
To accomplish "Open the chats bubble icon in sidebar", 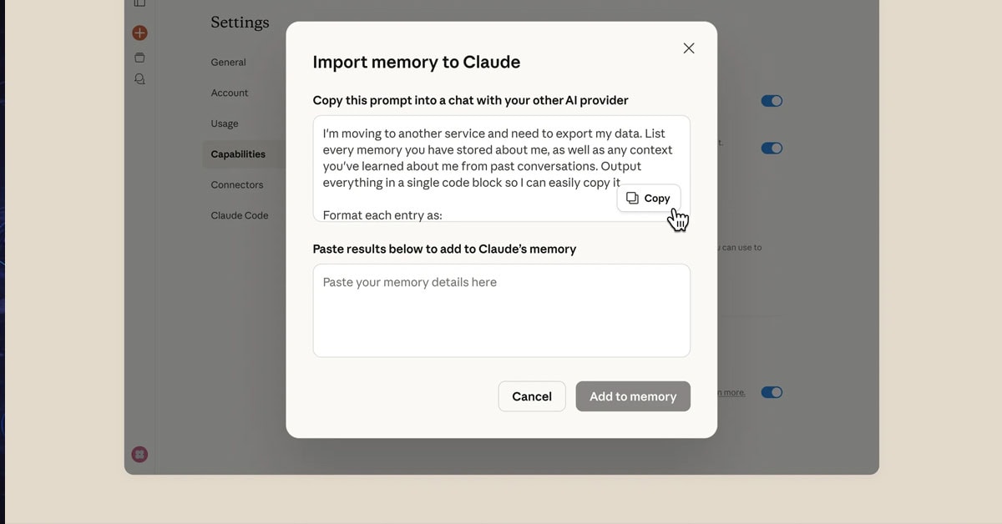I will pyautogui.click(x=139, y=79).
